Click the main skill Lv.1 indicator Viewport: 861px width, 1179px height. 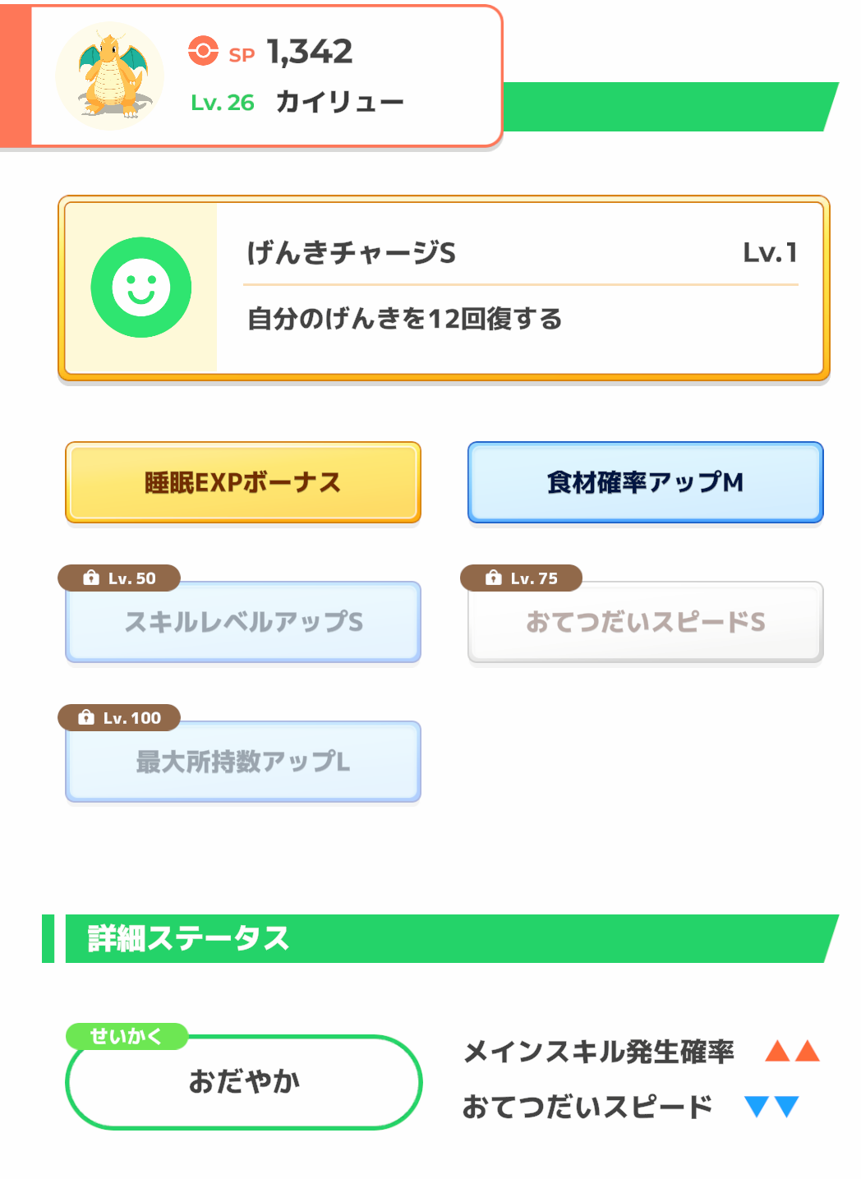point(770,252)
